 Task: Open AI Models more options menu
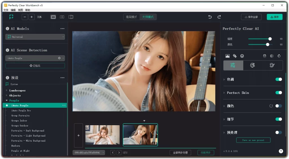pos(62,28)
